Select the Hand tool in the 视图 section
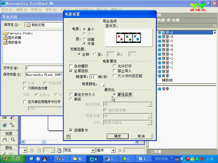The height and width of the screenshot is (163, 218). tap(5, 140)
